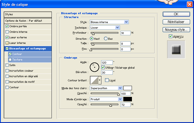Click the angle direction dial
Image resolution: width=194 pixels, height=123 pixels.
(94, 67)
